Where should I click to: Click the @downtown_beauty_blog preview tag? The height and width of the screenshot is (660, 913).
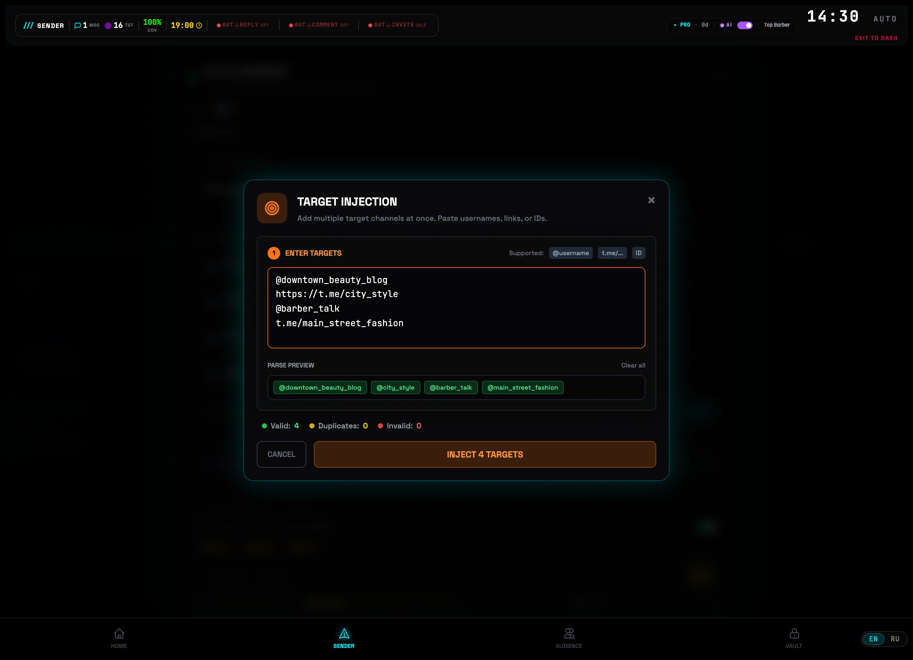pyautogui.click(x=320, y=387)
